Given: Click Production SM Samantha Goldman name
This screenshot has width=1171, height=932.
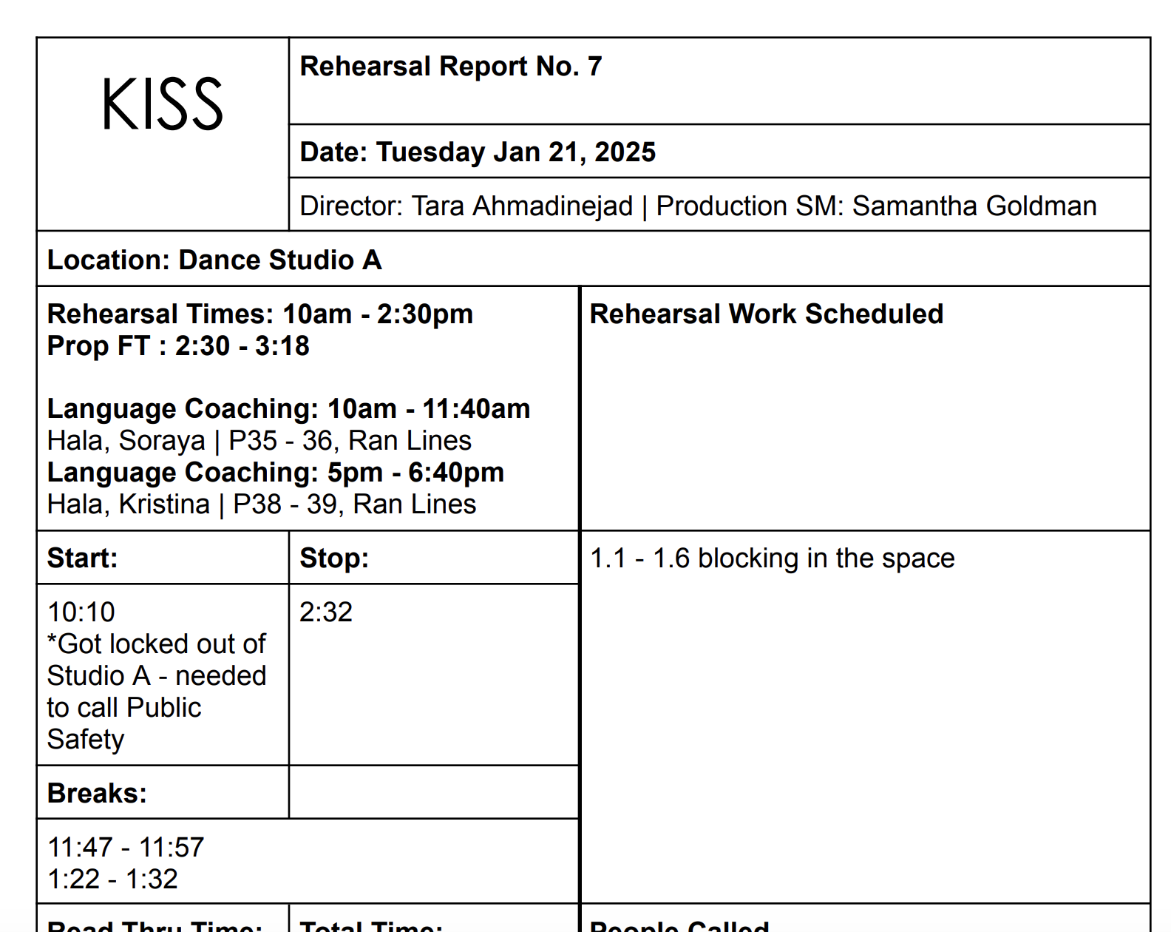Looking at the screenshot, I should 876,206.
